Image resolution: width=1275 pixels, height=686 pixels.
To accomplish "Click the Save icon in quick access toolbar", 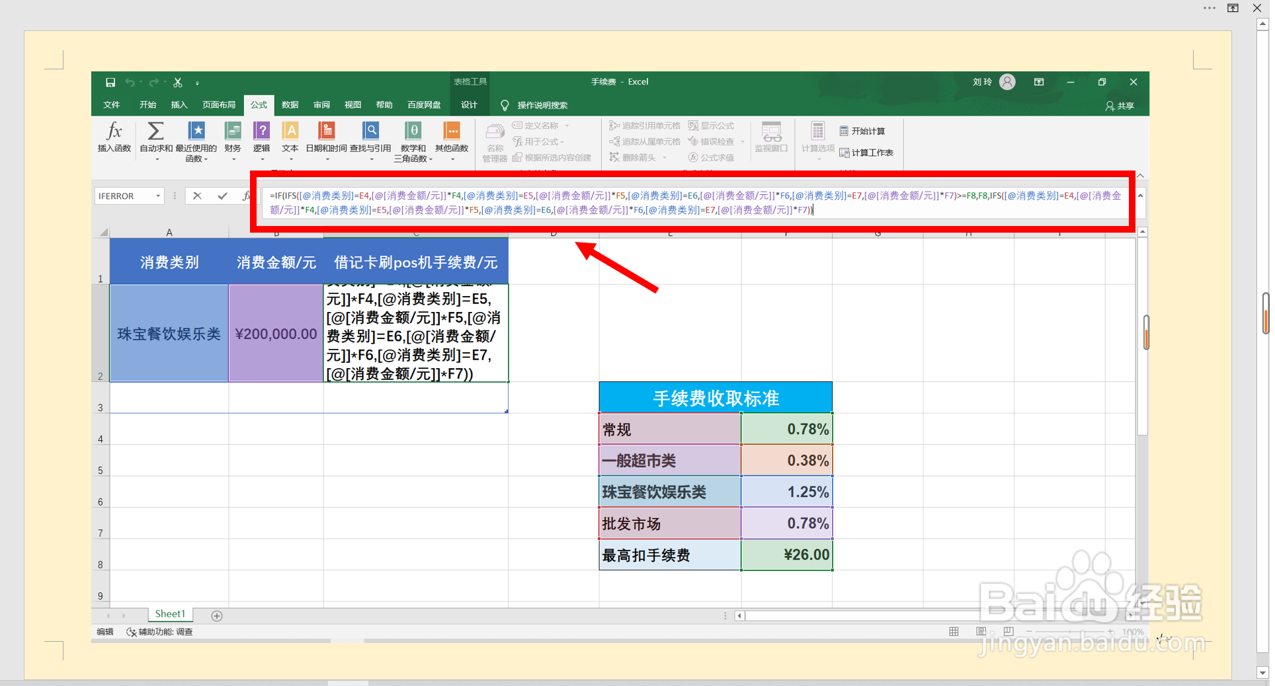I will [x=110, y=83].
